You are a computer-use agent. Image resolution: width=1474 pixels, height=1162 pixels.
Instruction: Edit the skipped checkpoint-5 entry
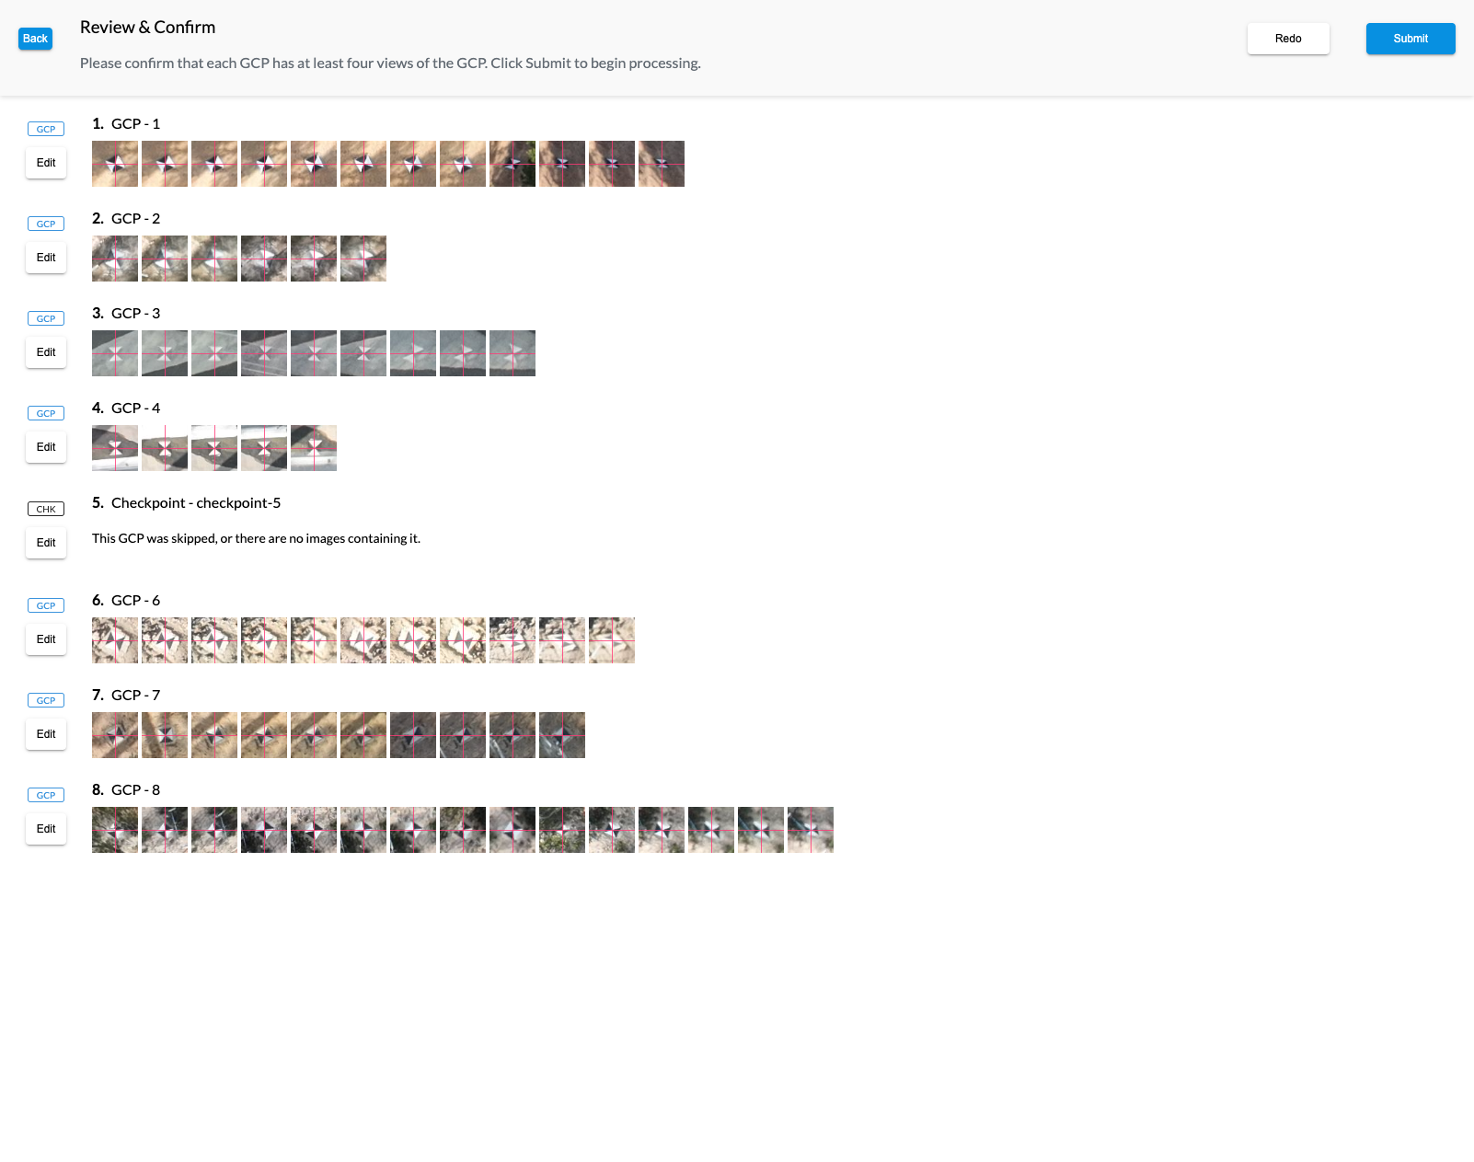coord(46,543)
